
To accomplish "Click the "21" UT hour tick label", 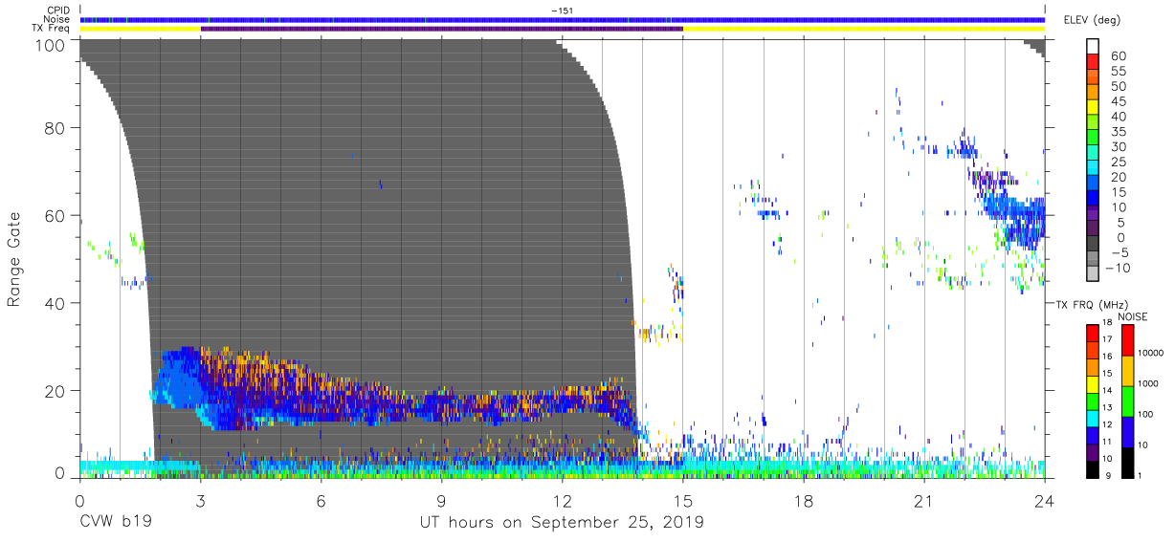I will click(x=923, y=500).
